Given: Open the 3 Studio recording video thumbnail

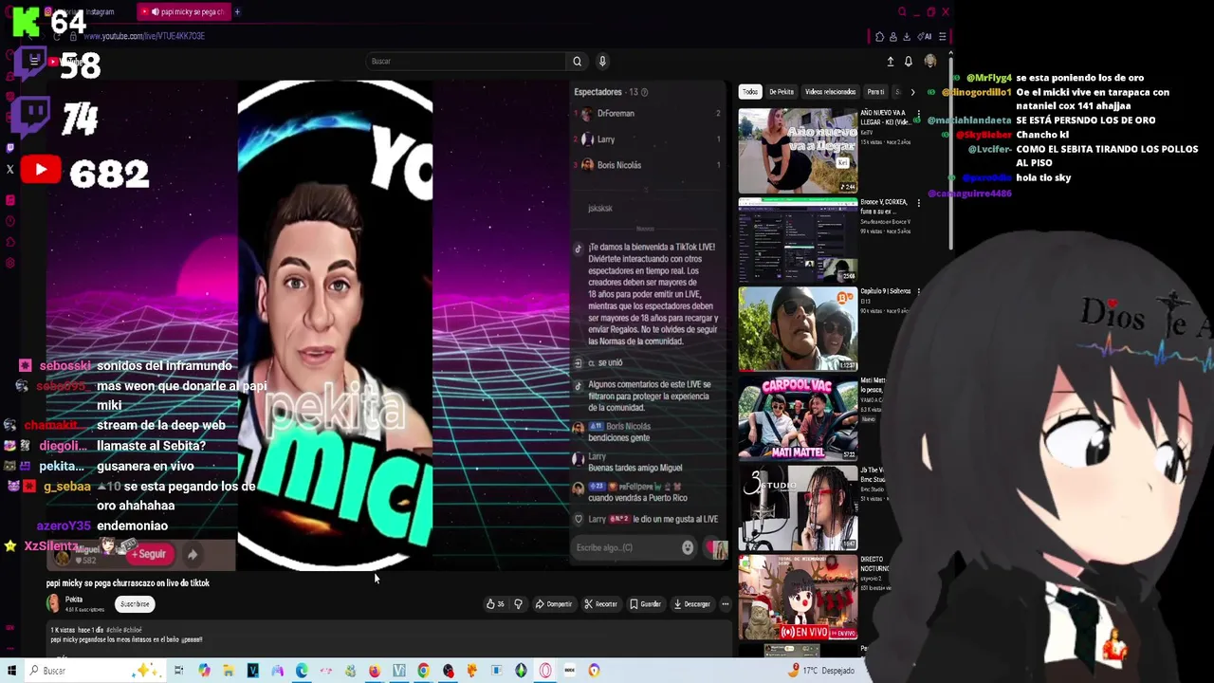Looking at the screenshot, I should pyautogui.click(x=798, y=508).
